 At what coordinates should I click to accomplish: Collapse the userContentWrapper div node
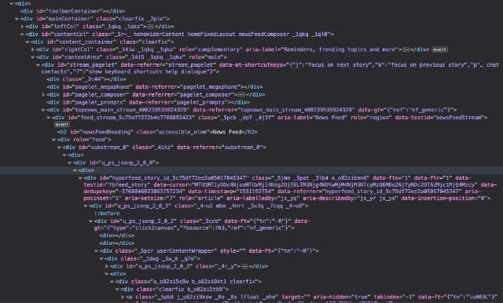96,251
